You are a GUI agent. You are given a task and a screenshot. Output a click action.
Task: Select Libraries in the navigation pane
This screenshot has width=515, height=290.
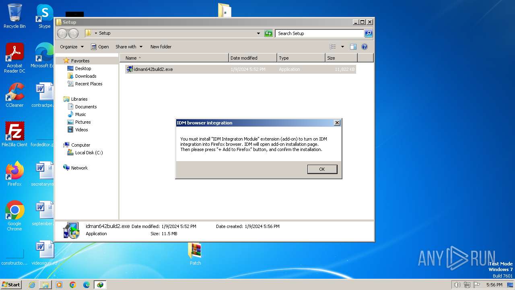click(x=79, y=99)
